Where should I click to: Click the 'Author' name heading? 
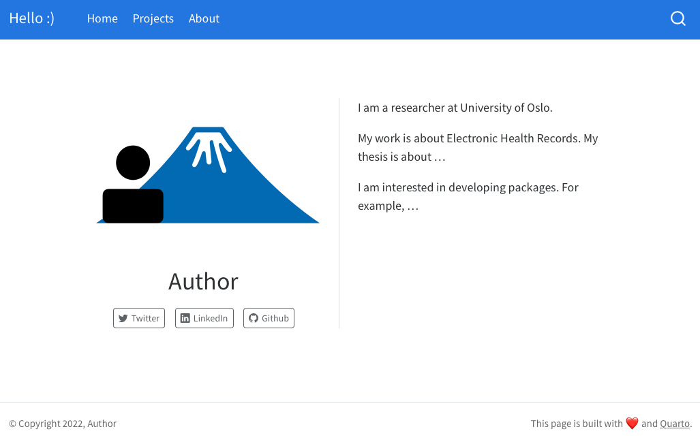coord(203,281)
